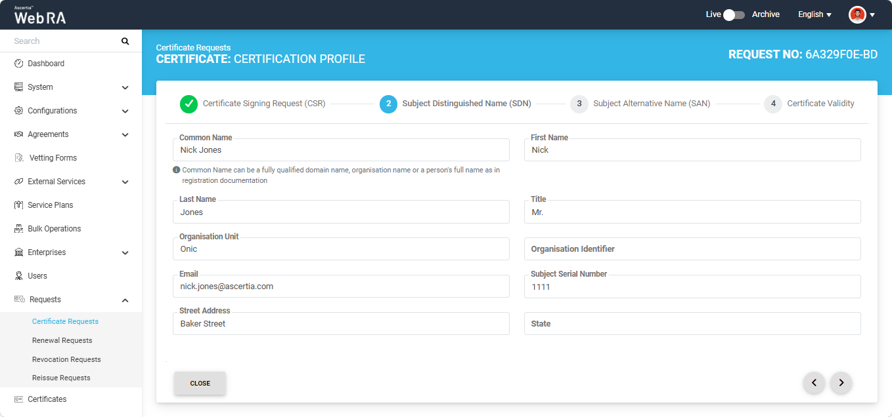Select Subject Distinguished Name step 2
The image size is (892, 417).
[x=455, y=104]
